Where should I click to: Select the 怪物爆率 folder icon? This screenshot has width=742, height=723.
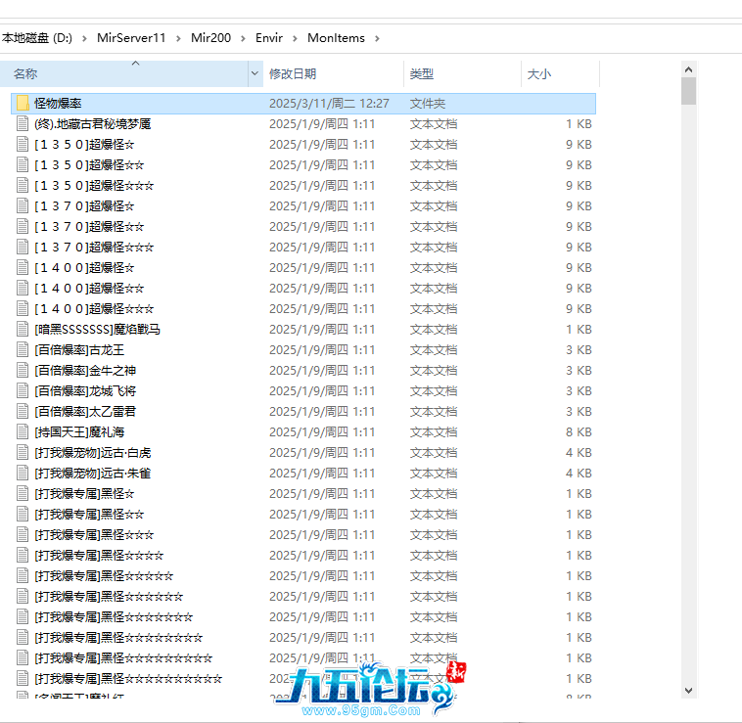[23, 103]
